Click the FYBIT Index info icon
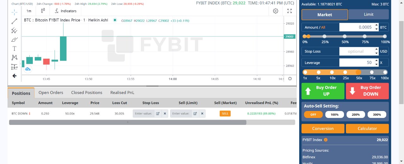The width and height of the screenshot is (404, 164). (x=326, y=140)
